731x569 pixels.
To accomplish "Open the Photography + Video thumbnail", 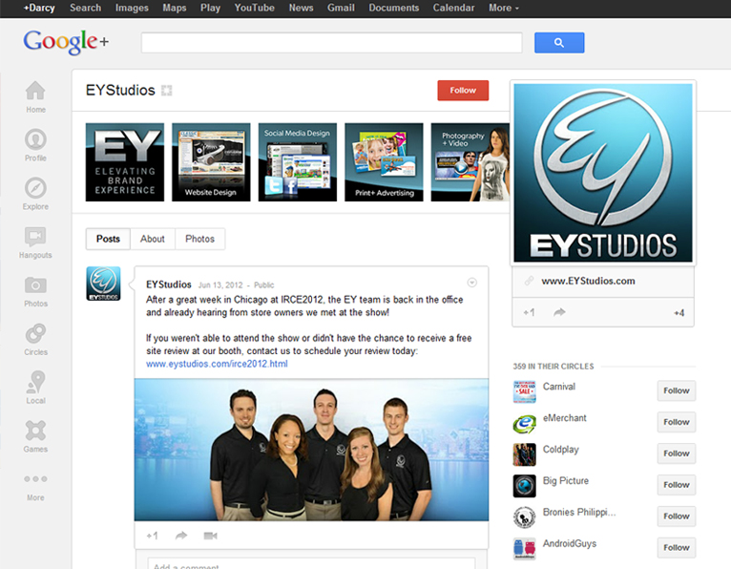I will click(x=470, y=162).
